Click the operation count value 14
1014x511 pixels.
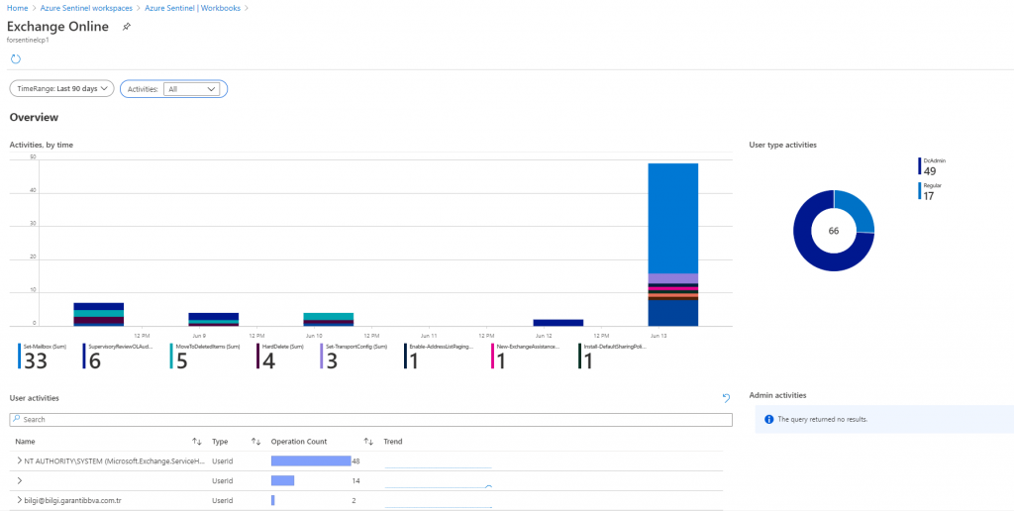pos(355,480)
